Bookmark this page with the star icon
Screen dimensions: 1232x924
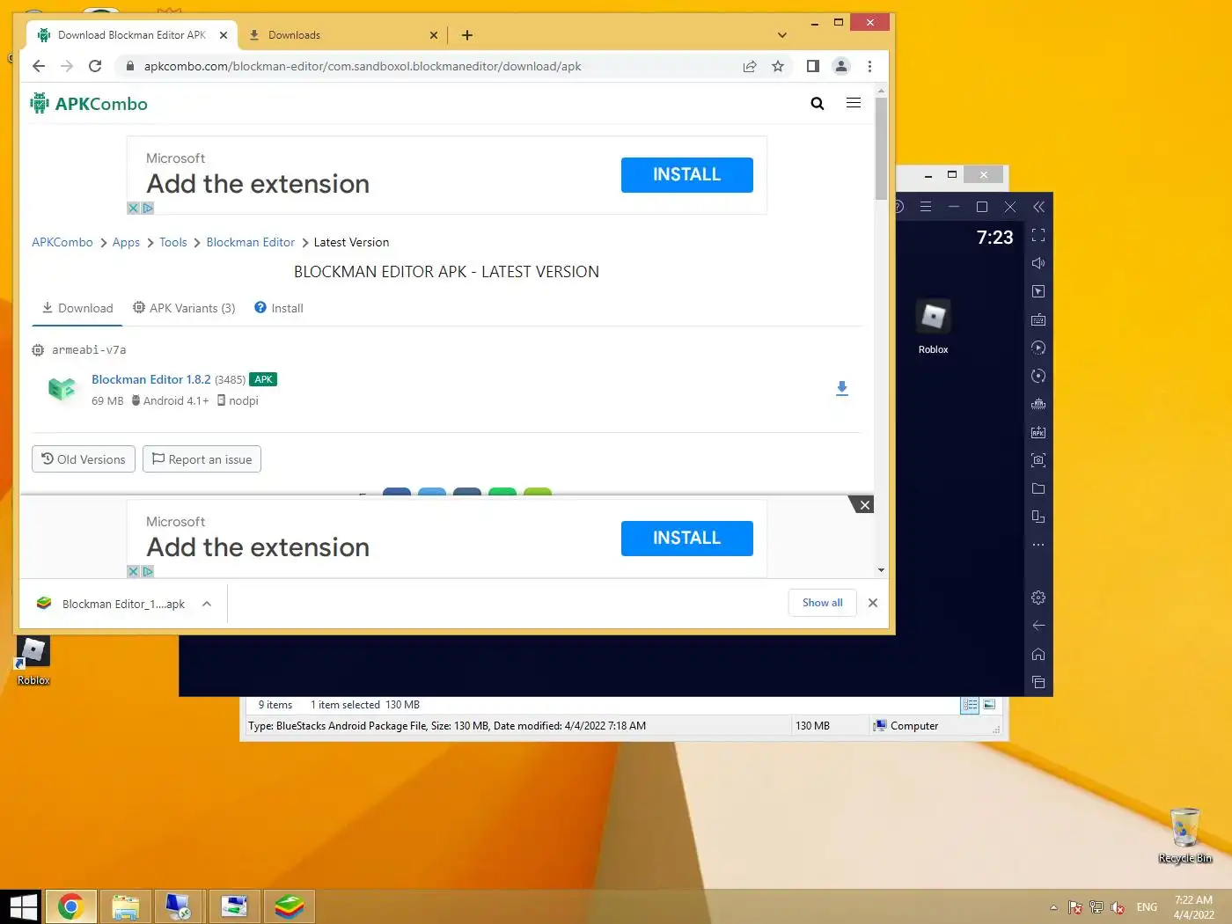(778, 66)
